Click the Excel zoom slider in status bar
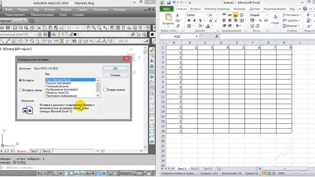Screen dimensions: 315x177 point(303,173)
